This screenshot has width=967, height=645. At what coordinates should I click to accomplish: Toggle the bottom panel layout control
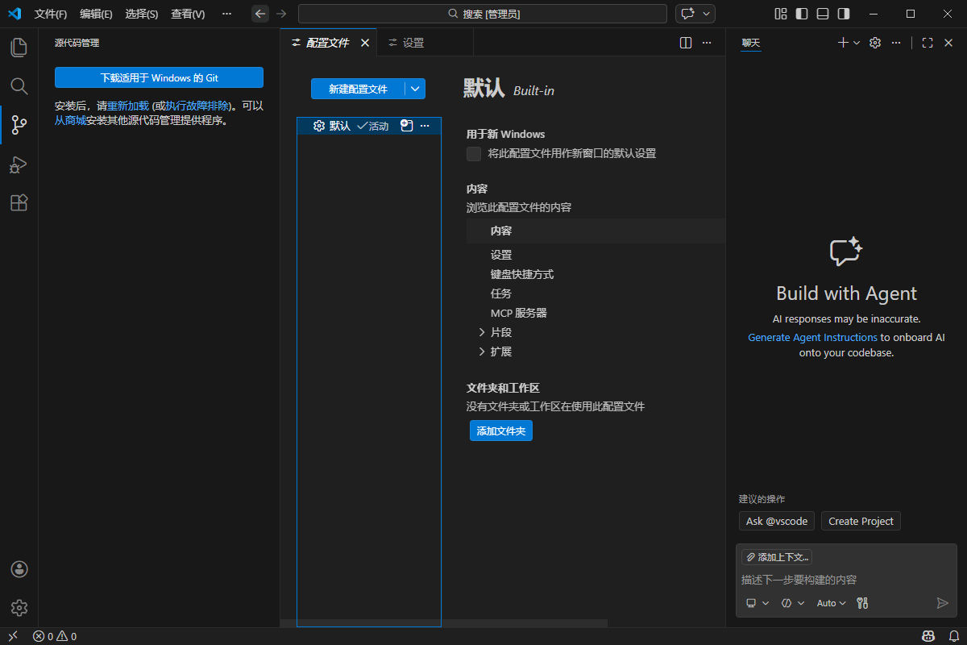point(822,14)
